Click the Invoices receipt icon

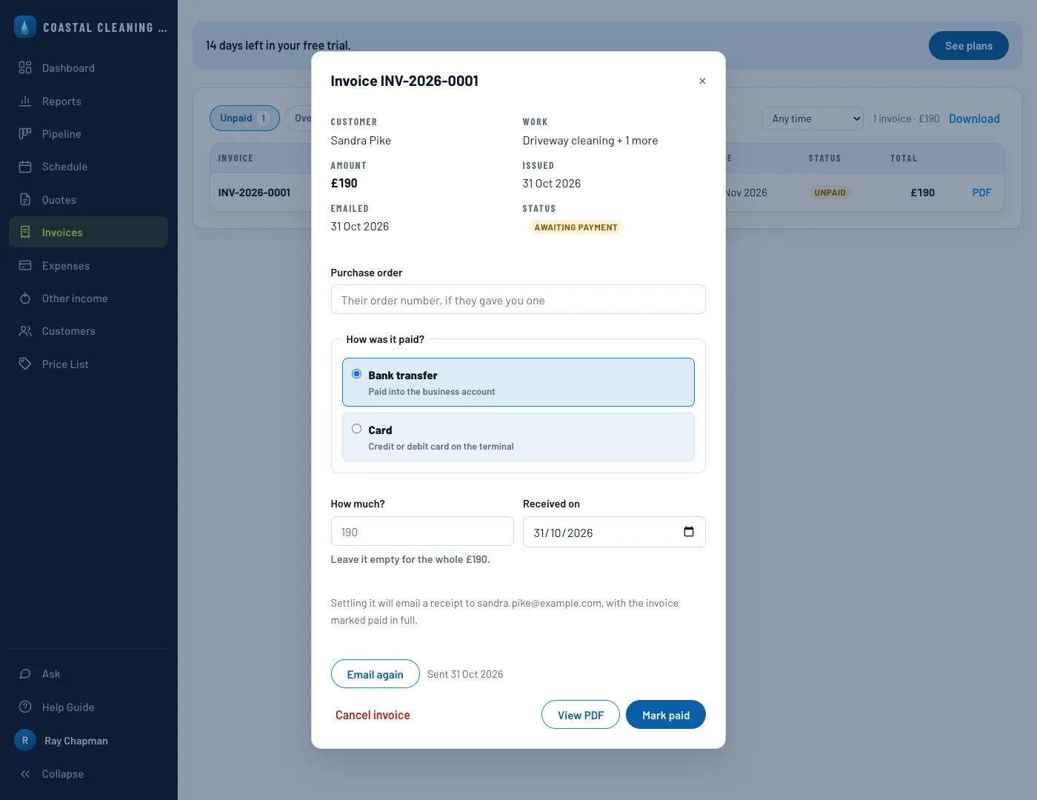[x=25, y=233]
